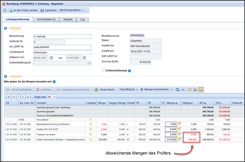Open Langtext note icon for Trassenwarnband row
The width and height of the screenshot is (245, 162).
click(x=91, y=134)
